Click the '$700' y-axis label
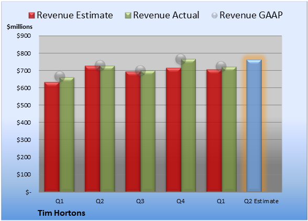 point(24,71)
